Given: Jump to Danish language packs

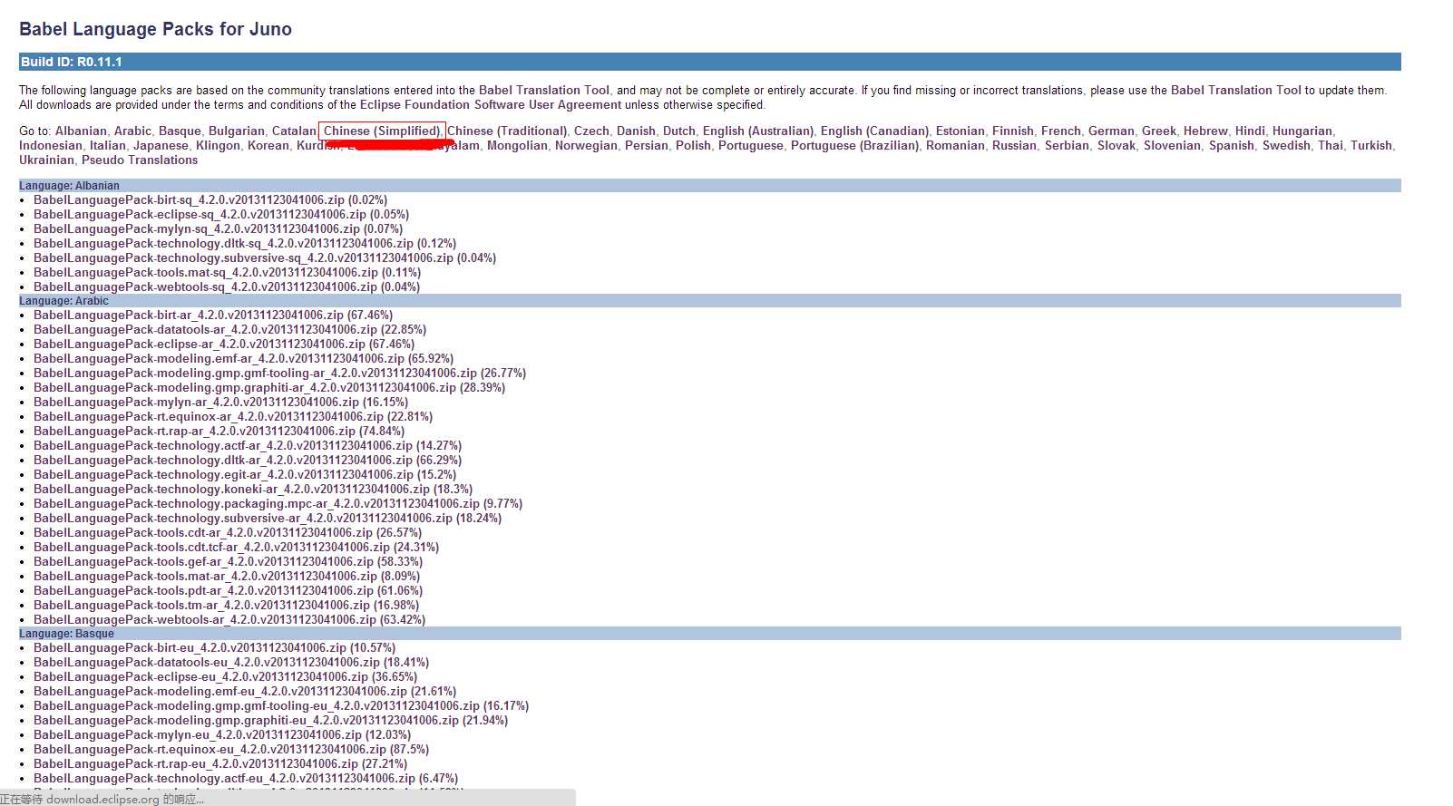Looking at the screenshot, I should click(x=636, y=131).
